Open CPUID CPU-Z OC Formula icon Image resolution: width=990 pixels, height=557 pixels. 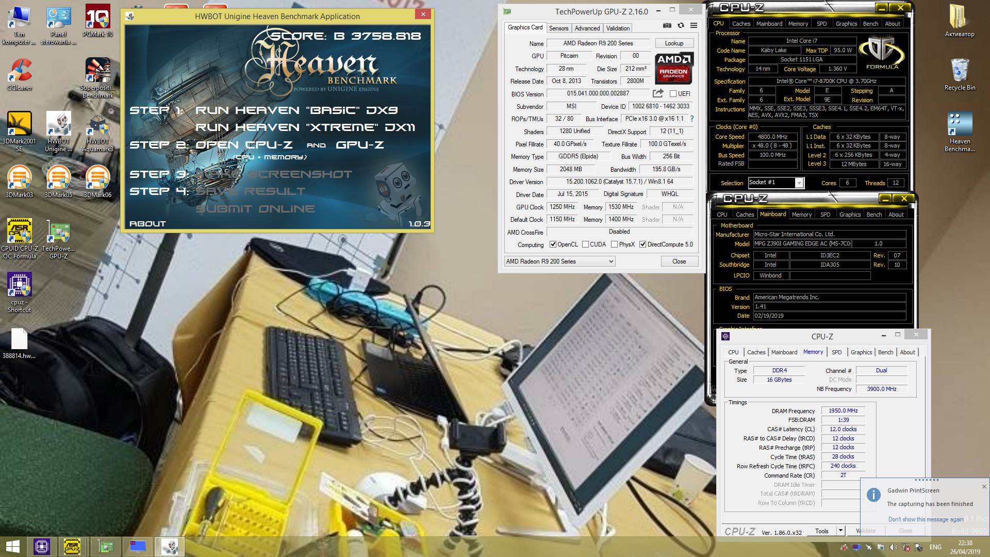(x=19, y=239)
